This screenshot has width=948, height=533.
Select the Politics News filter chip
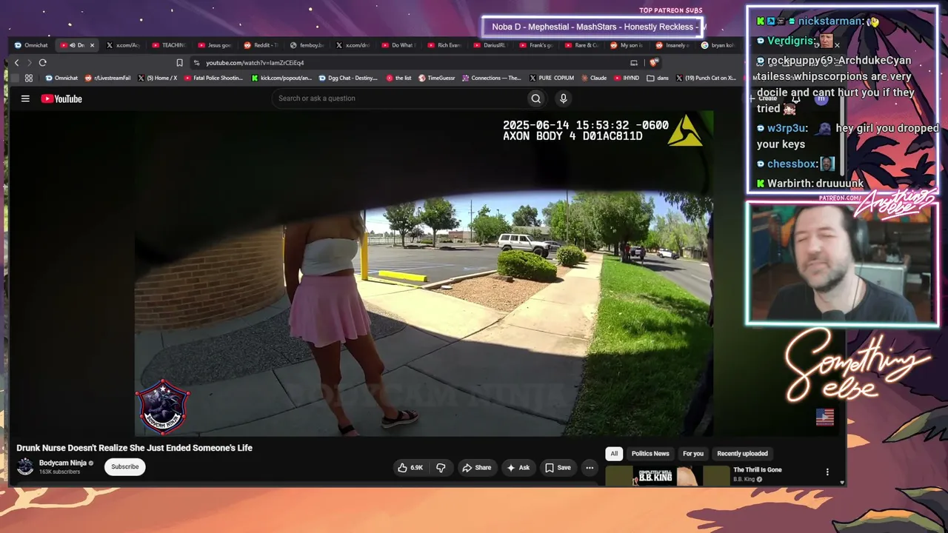coord(650,454)
